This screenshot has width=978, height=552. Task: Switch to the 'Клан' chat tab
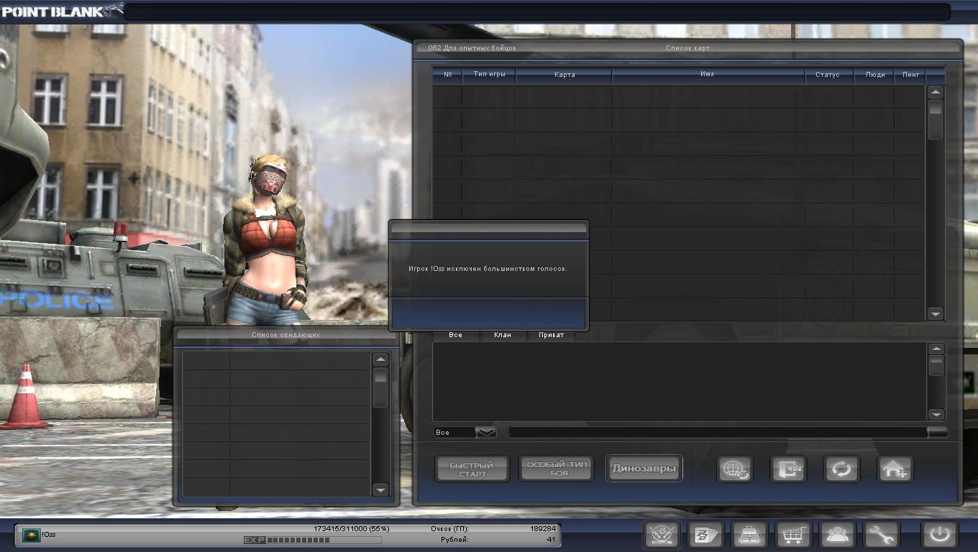pos(503,335)
